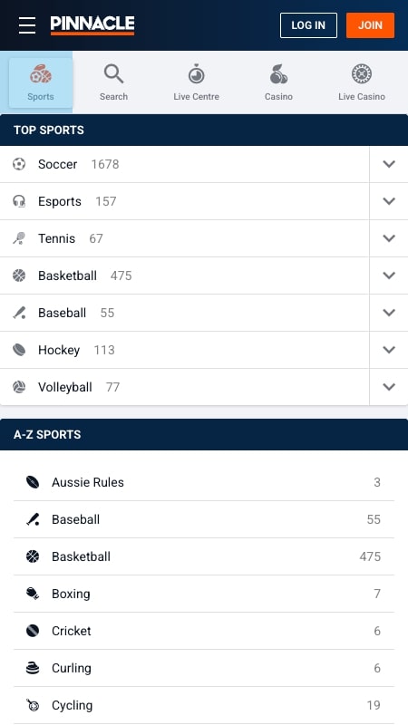The width and height of the screenshot is (408, 725).
Task: Expand the Soccer chevron
Action: 389,164
